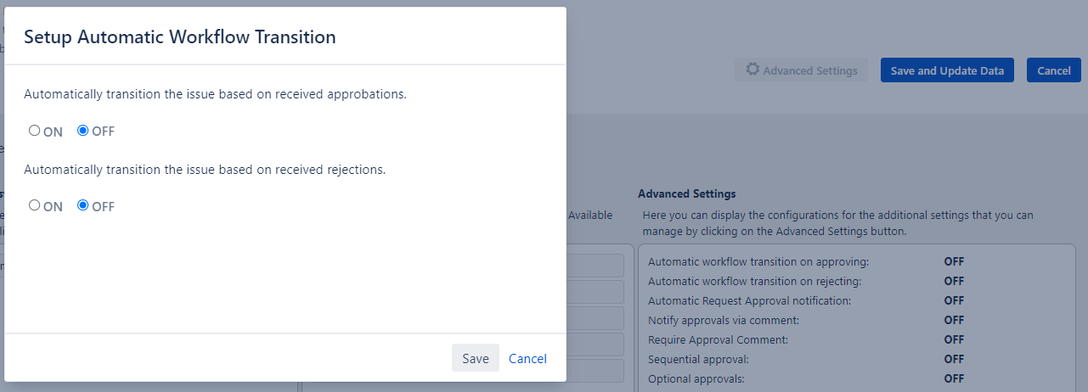The image size is (1088, 392).
Task: Click the 'Setup Automatic Workflow Transition' dialog title
Action: pos(180,36)
